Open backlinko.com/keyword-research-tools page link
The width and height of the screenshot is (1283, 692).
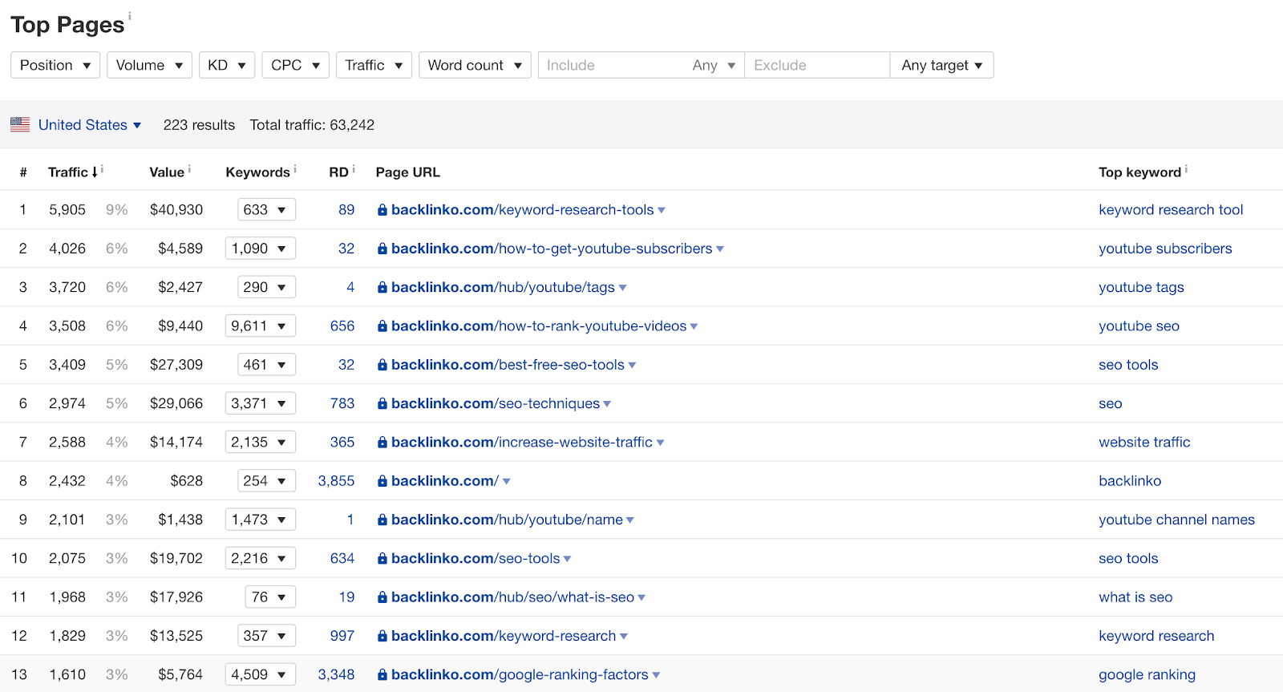(523, 210)
